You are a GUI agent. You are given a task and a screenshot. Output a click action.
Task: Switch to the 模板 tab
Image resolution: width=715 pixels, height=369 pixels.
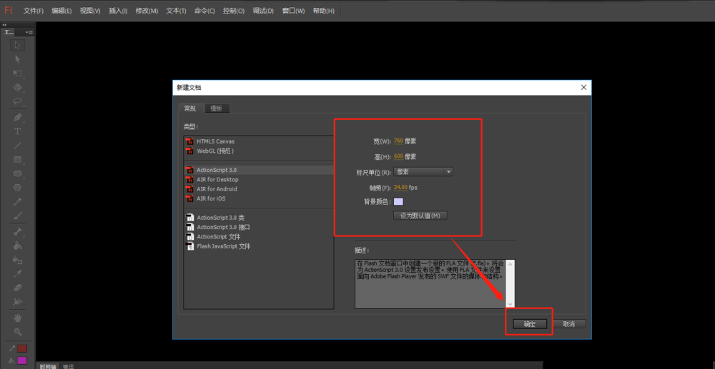click(x=217, y=108)
